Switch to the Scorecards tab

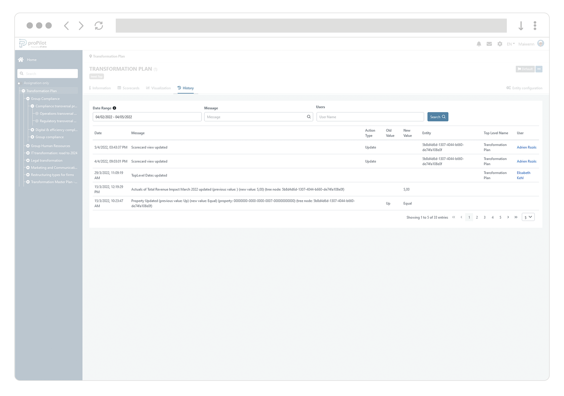[x=128, y=88]
